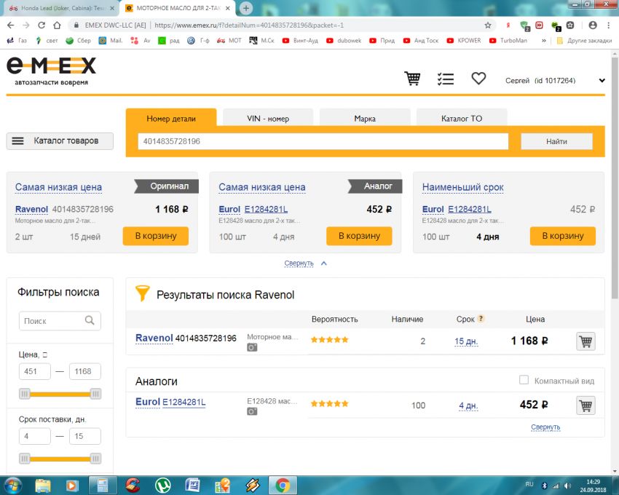The image size is (619, 495).
Task: Select the Номер детали tab
Action: coord(171,119)
